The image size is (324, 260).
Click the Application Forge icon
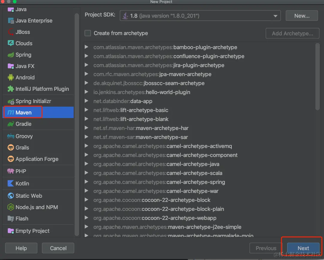click(x=10, y=159)
